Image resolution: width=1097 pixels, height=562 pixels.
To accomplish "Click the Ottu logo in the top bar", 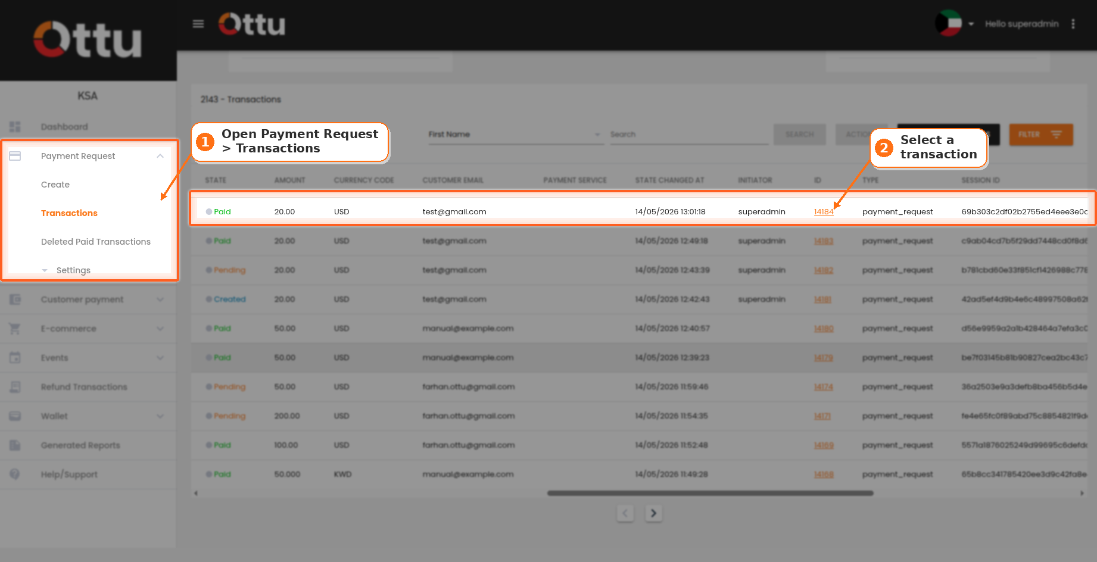I will point(252,24).
